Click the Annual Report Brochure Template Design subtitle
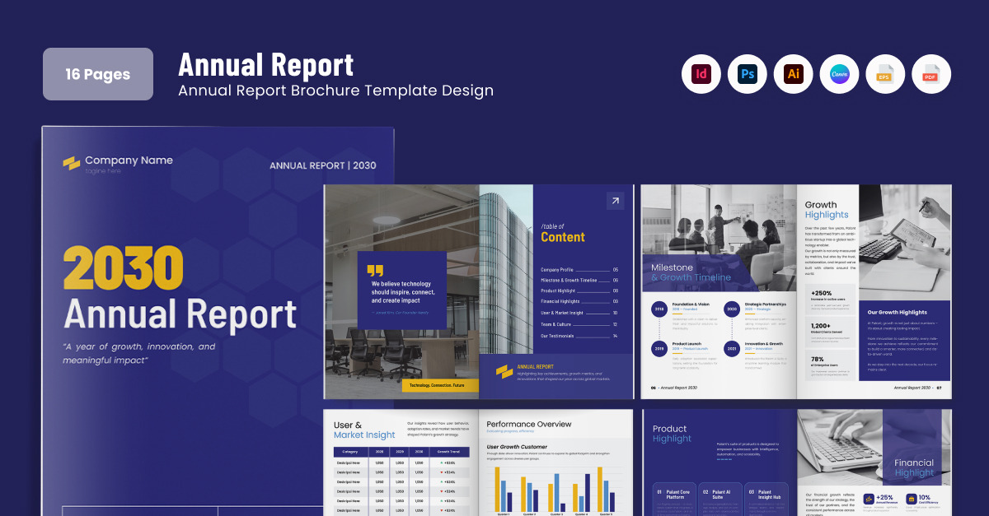This screenshot has width=989, height=516. point(336,91)
